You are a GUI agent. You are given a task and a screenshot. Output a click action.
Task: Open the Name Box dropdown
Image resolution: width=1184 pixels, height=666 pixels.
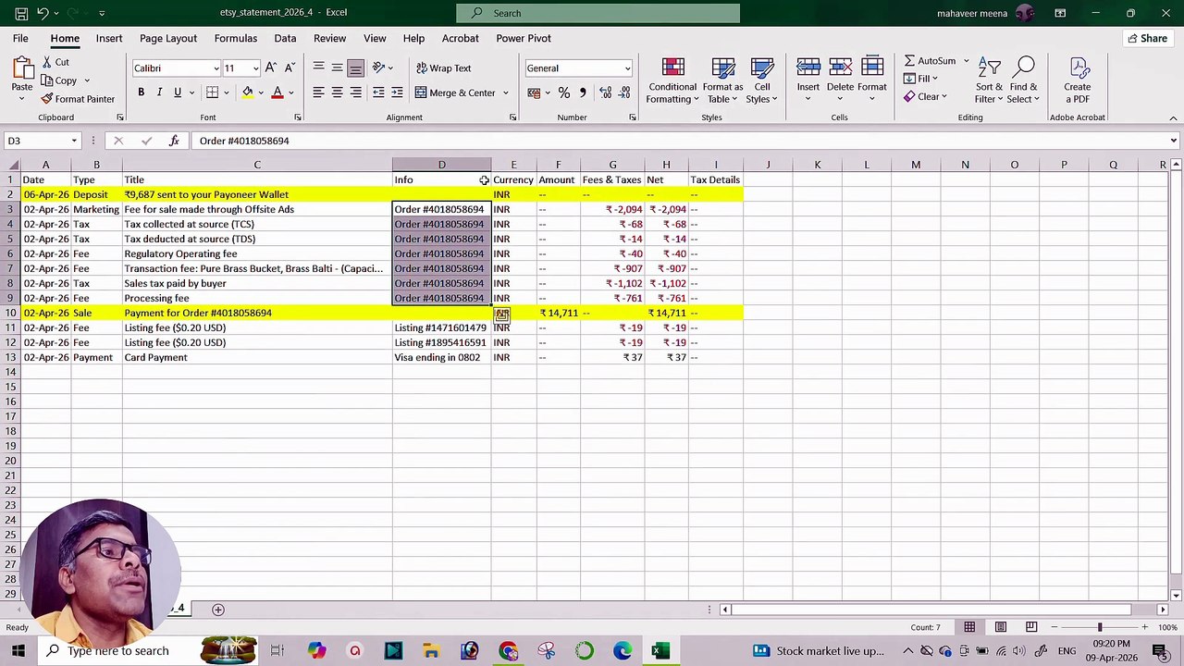tap(74, 141)
